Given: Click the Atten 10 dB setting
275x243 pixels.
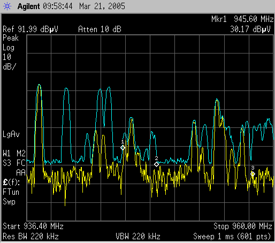Looking at the screenshot, I should 100,29.
